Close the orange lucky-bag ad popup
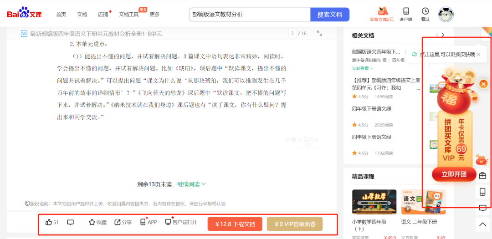The image size is (492, 239). point(483,84)
